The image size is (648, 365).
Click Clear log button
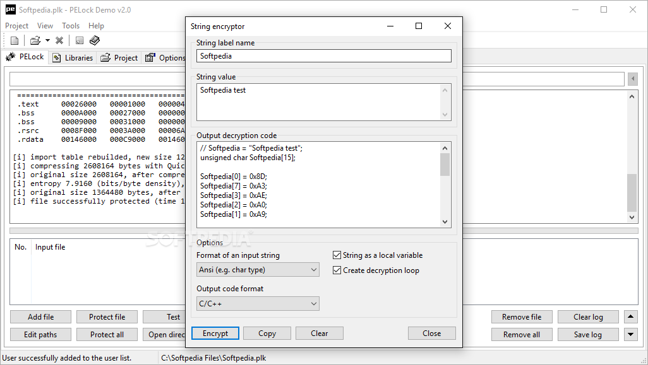[588, 316]
